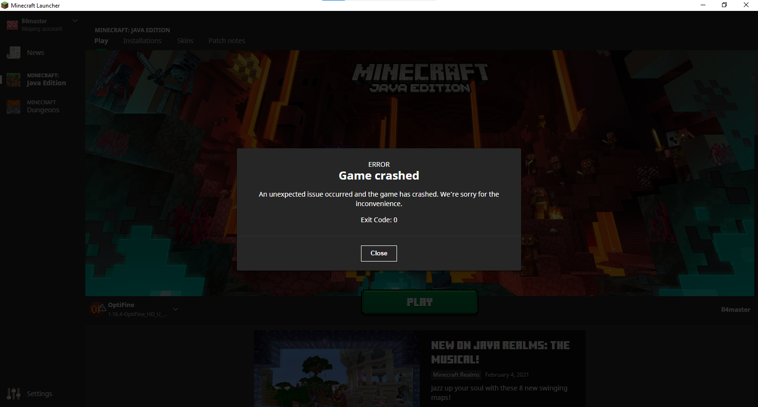Image resolution: width=758 pixels, height=407 pixels.
Task: Switch to the Play tab
Action: coord(101,41)
